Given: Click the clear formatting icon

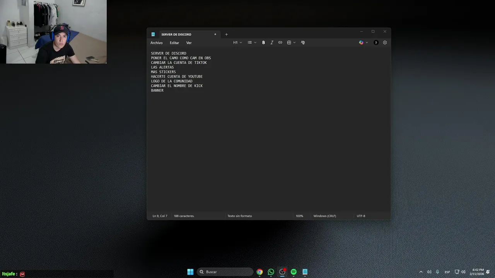Looking at the screenshot, I should (x=303, y=42).
